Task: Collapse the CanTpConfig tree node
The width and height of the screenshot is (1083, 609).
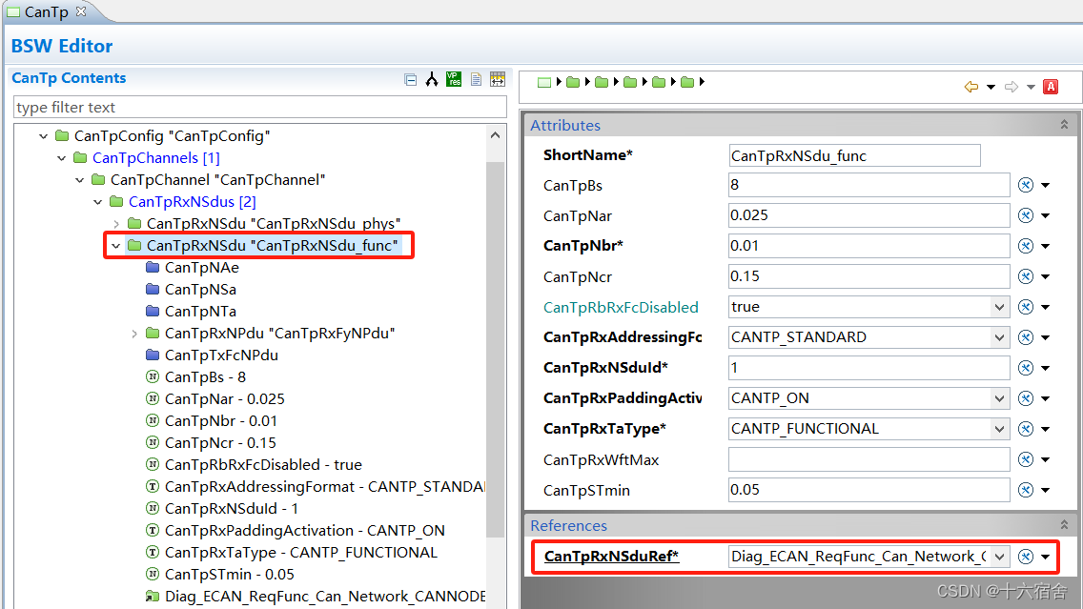Action: point(44,136)
